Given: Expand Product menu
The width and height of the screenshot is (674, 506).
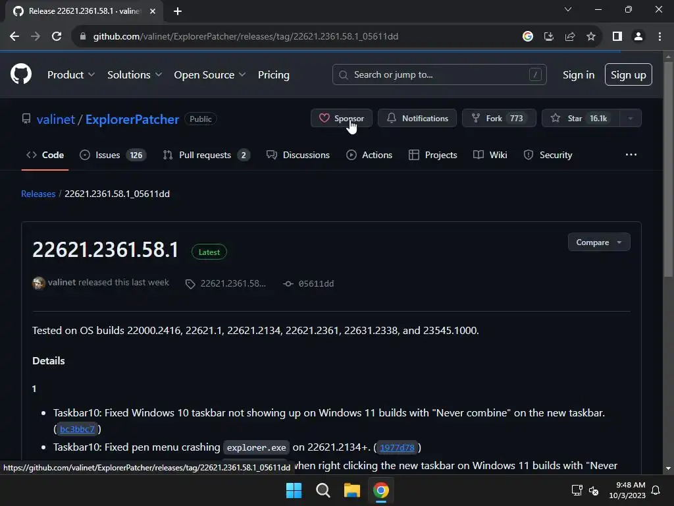Looking at the screenshot, I should (x=71, y=74).
